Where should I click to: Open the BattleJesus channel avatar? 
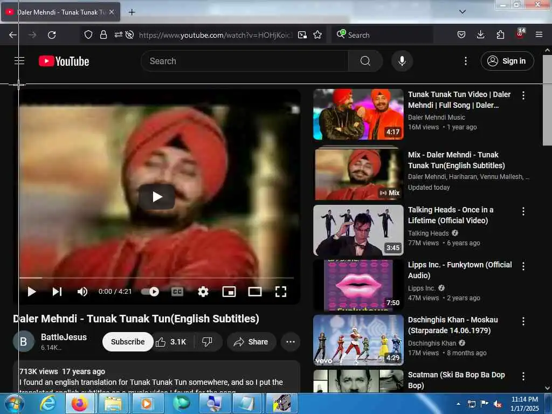[24, 341]
